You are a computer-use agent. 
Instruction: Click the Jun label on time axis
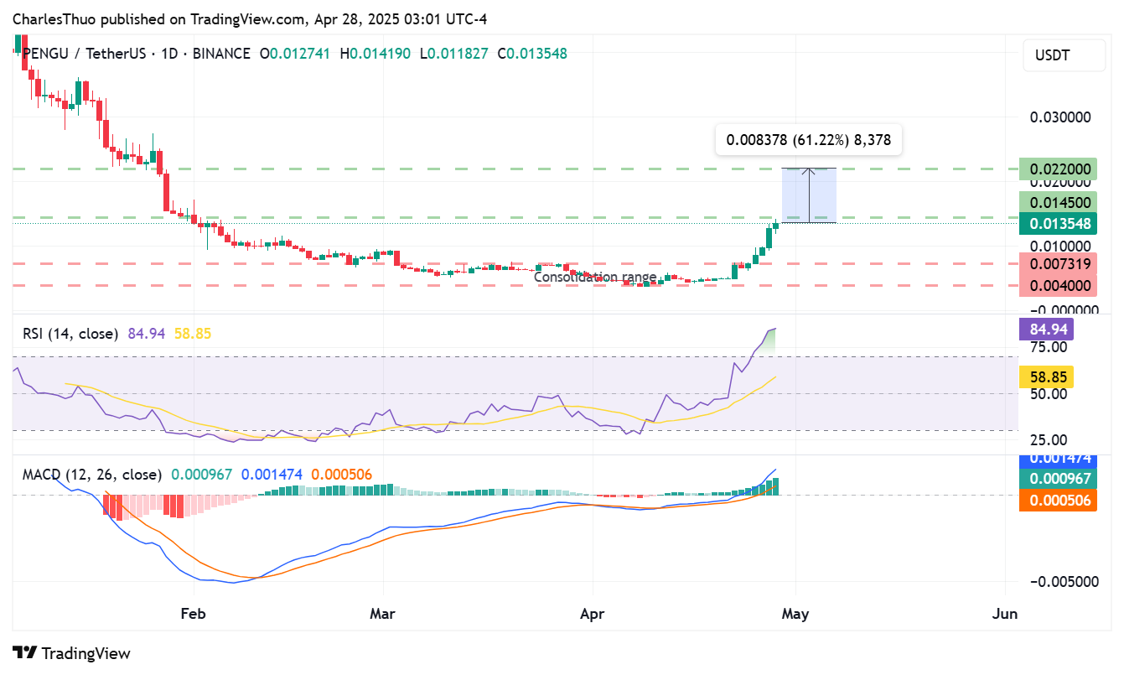pos(1004,614)
